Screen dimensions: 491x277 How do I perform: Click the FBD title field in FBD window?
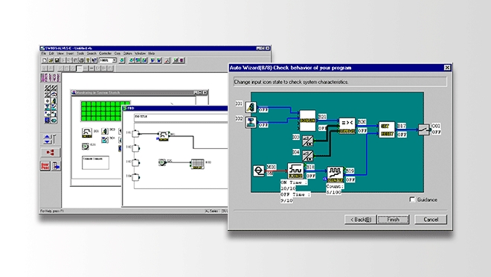181,117
